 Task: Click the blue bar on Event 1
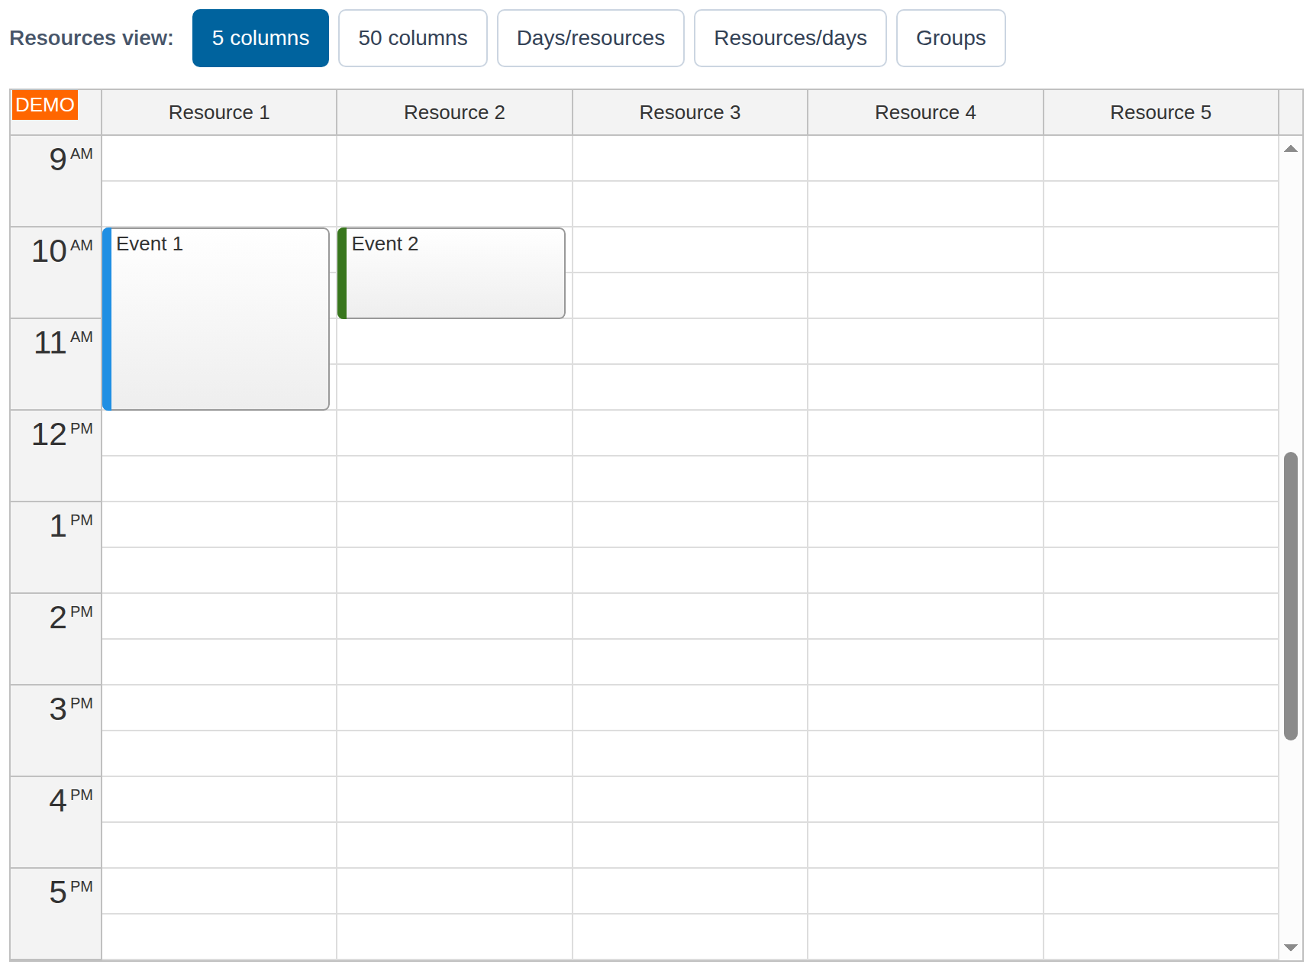click(x=107, y=319)
